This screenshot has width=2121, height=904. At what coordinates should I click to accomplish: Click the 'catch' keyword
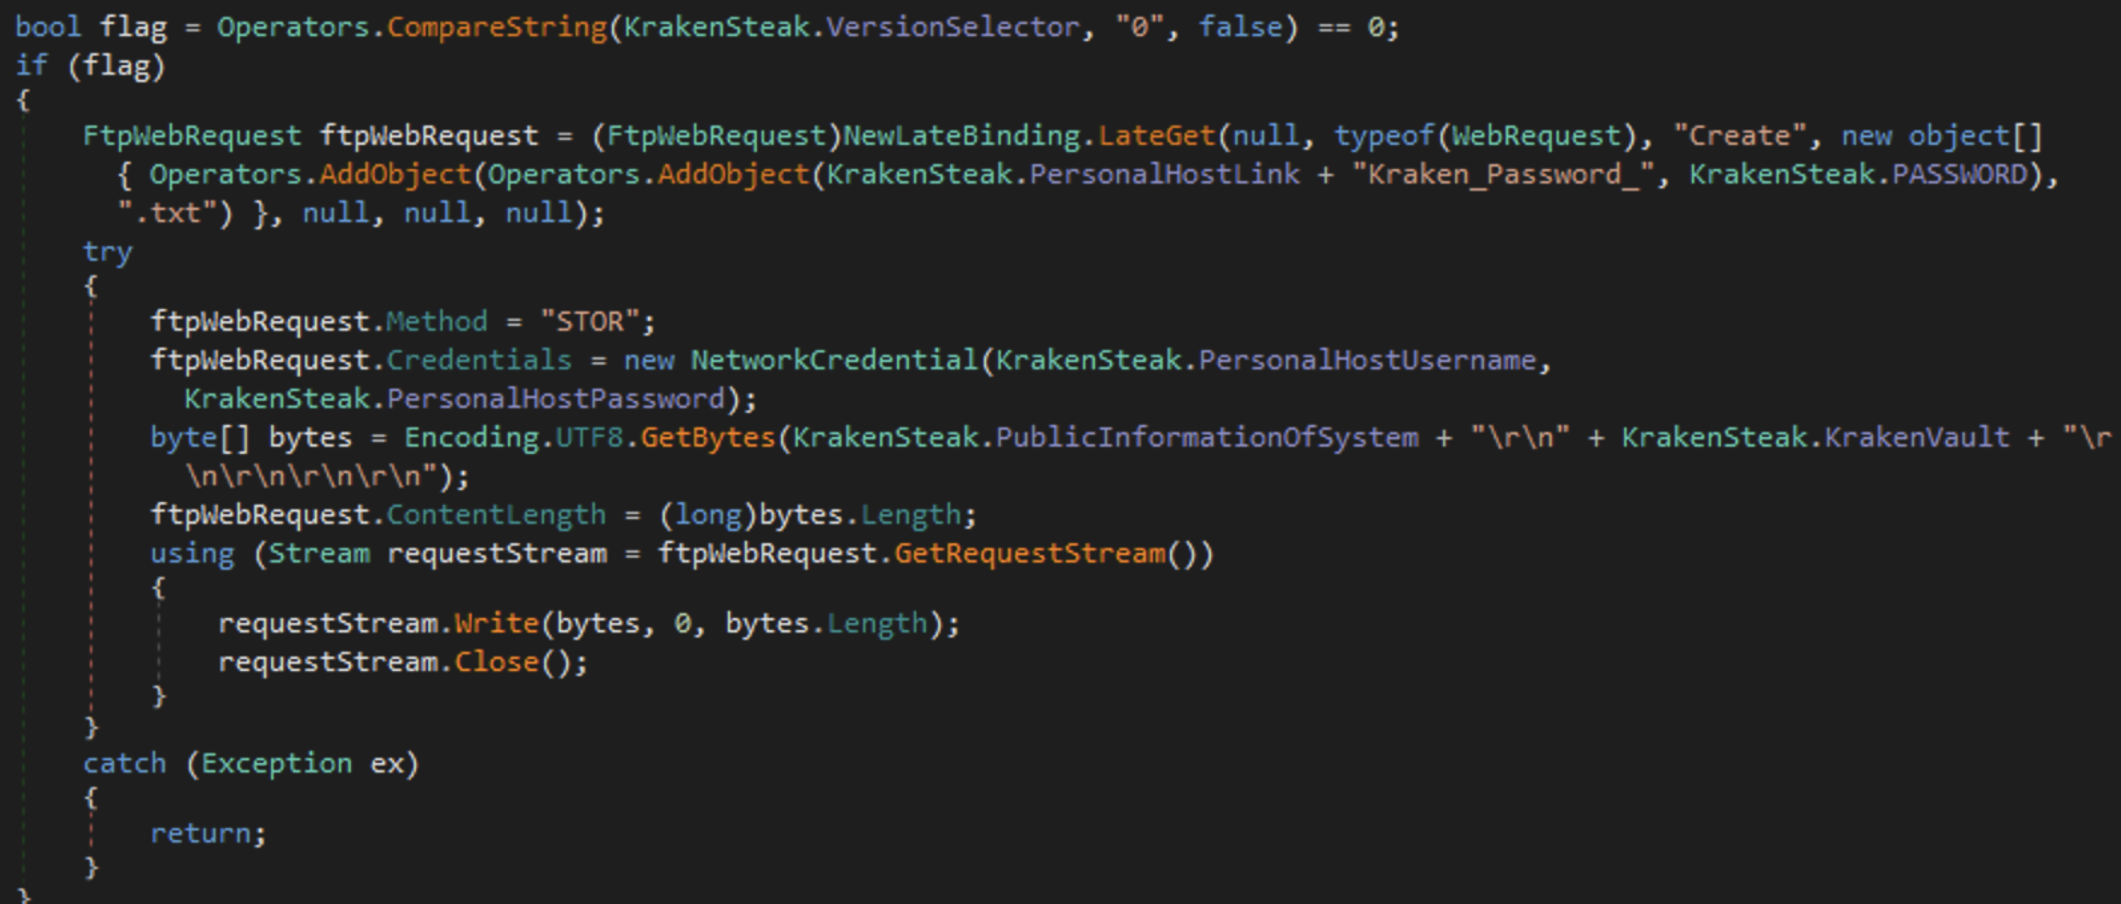click(x=124, y=763)
